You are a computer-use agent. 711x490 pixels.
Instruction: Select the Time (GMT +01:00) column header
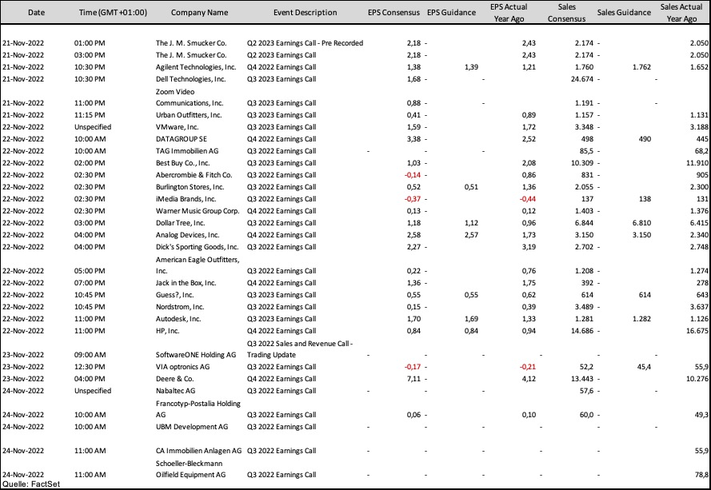tap(113, 13)
